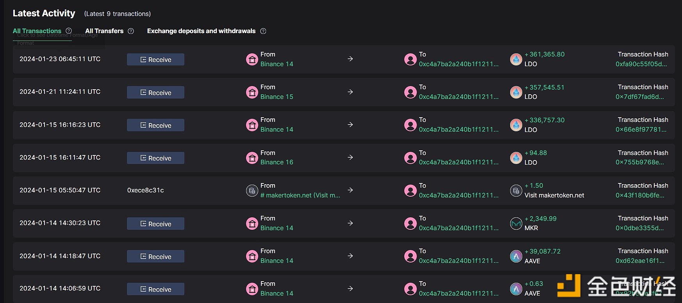Click makertoken.net sender coin icon
Viewport: 682px width, 303px height.
coord(252,190)
